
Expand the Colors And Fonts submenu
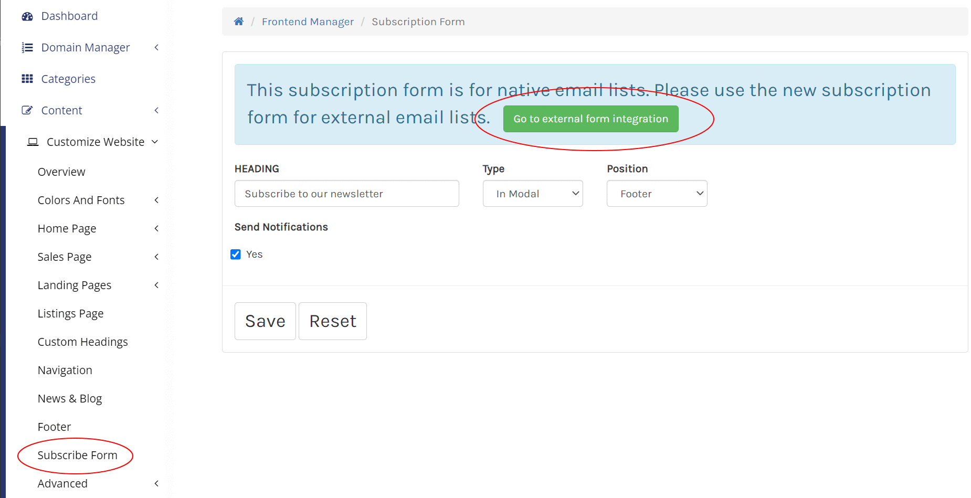[156, 200]
